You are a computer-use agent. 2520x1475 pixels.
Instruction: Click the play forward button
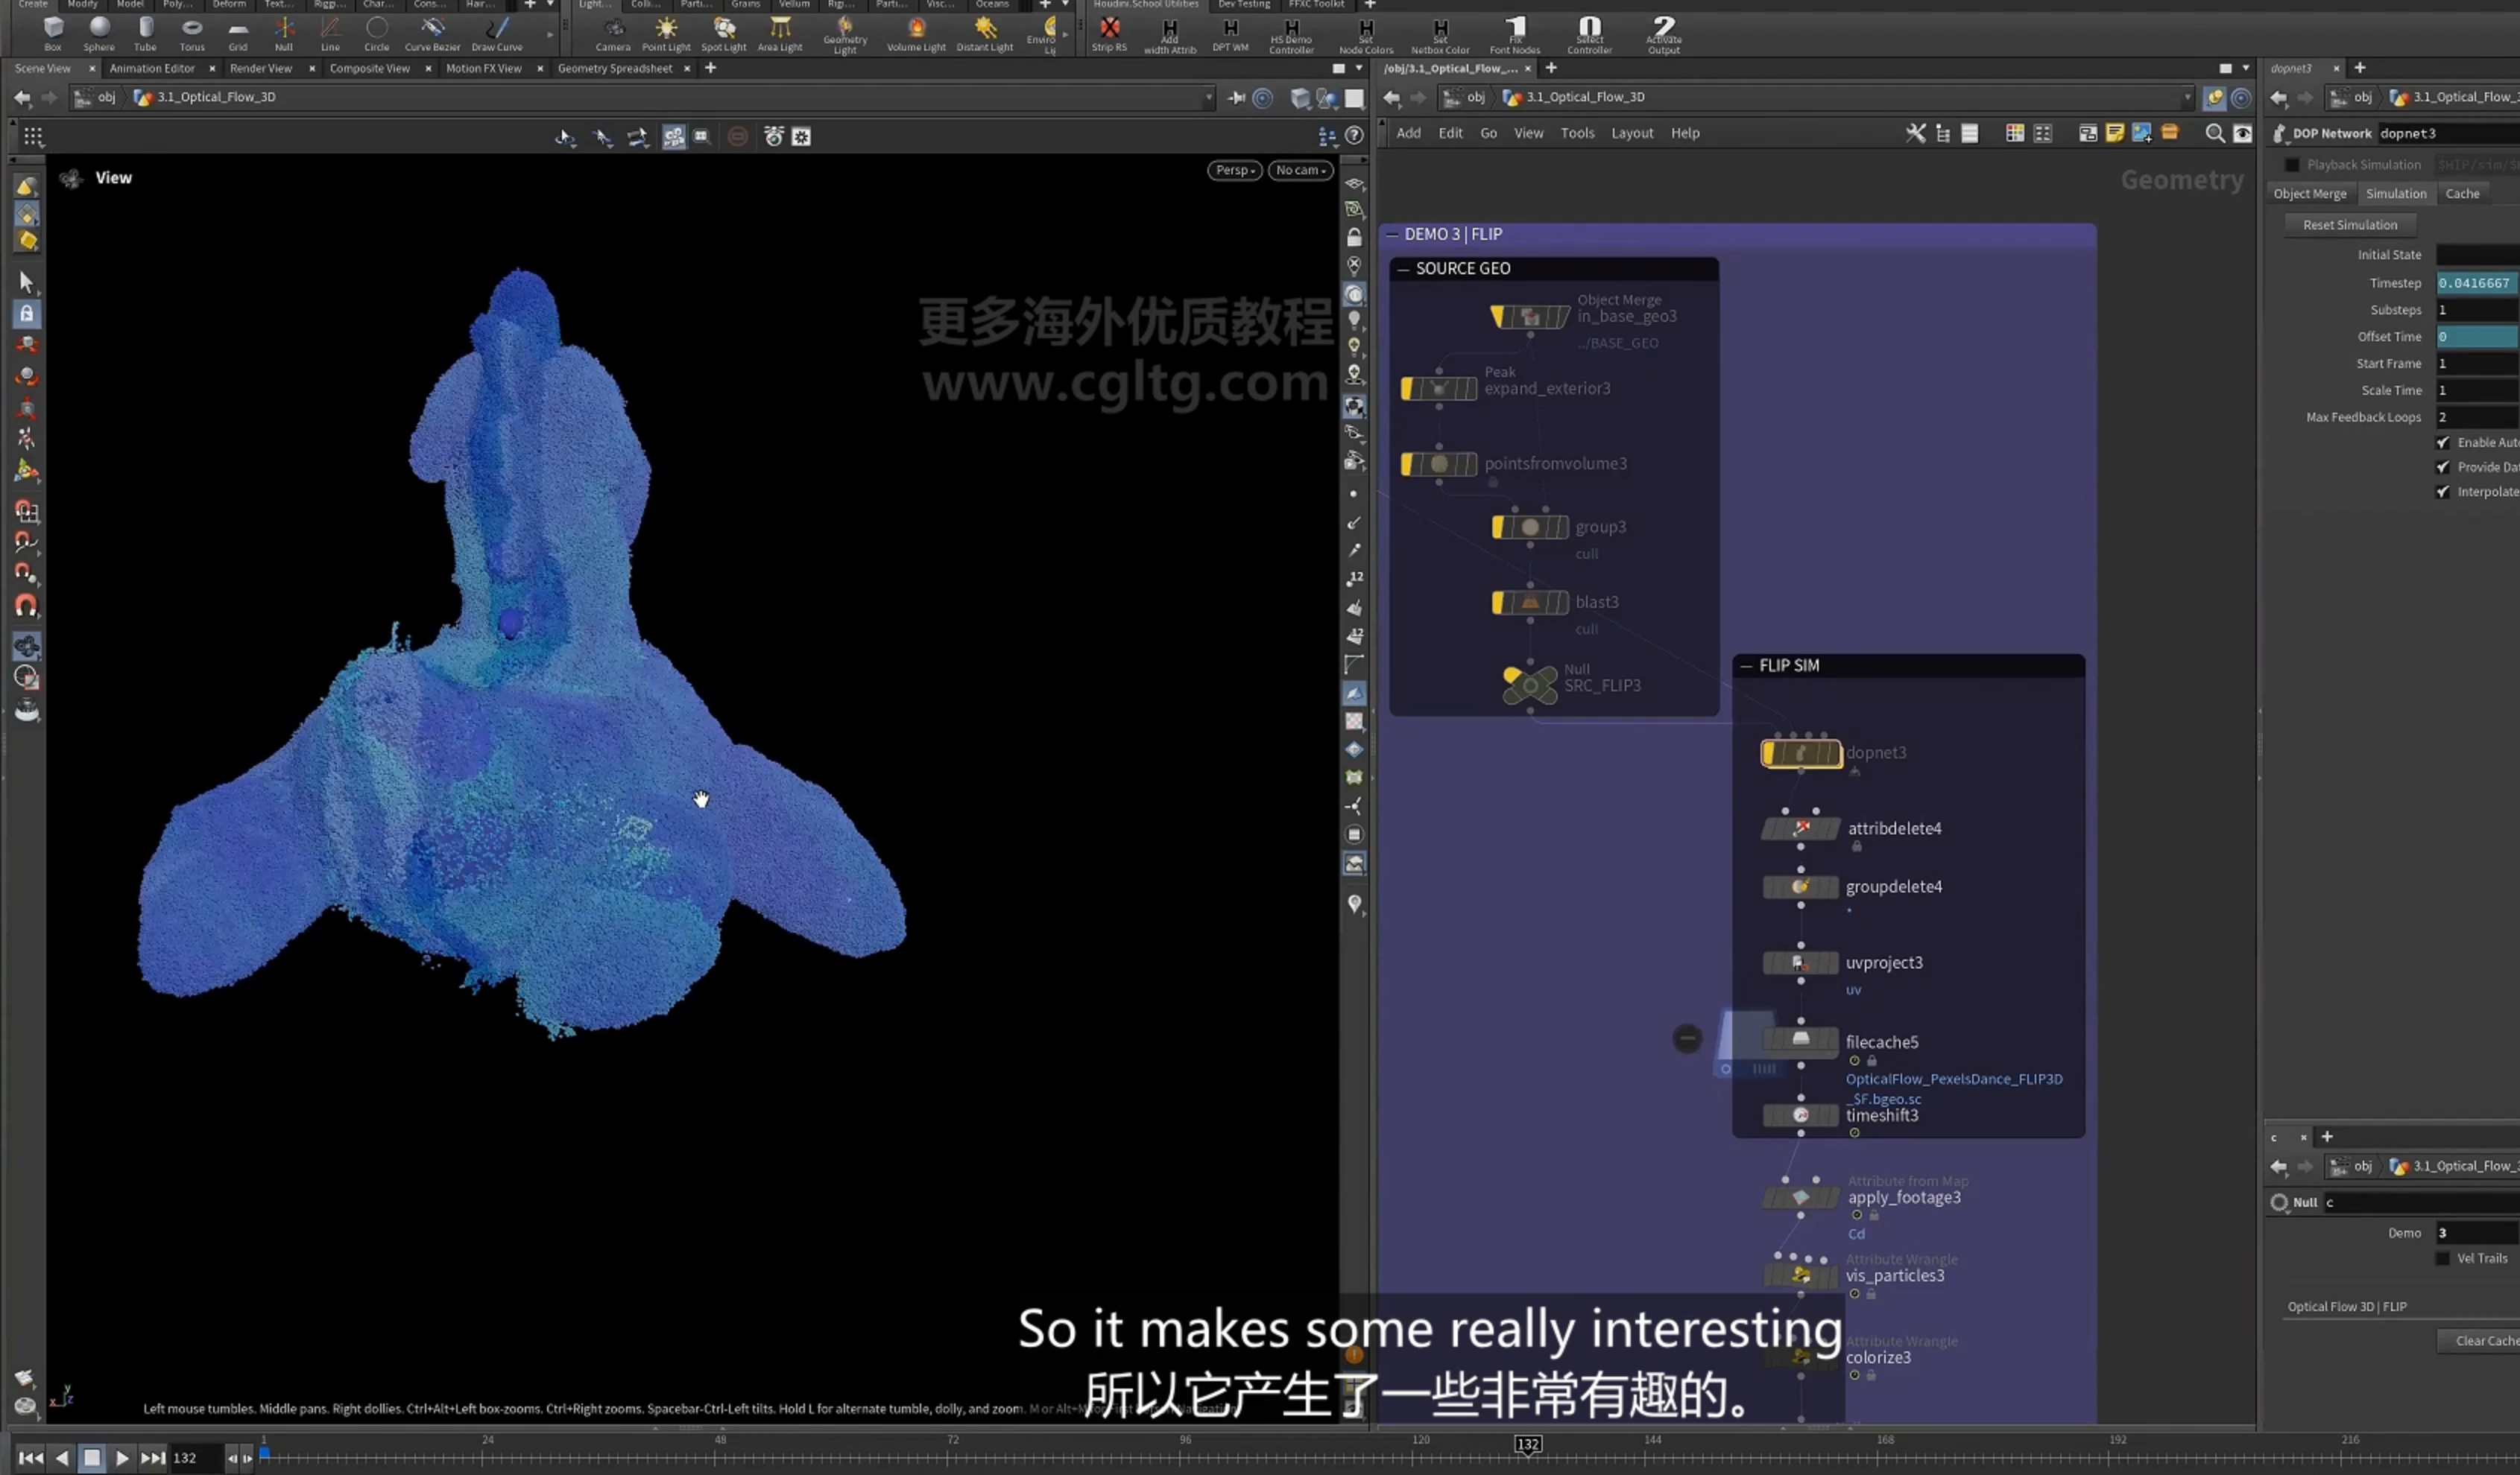pyautogui.click(x=122, y=1458)
